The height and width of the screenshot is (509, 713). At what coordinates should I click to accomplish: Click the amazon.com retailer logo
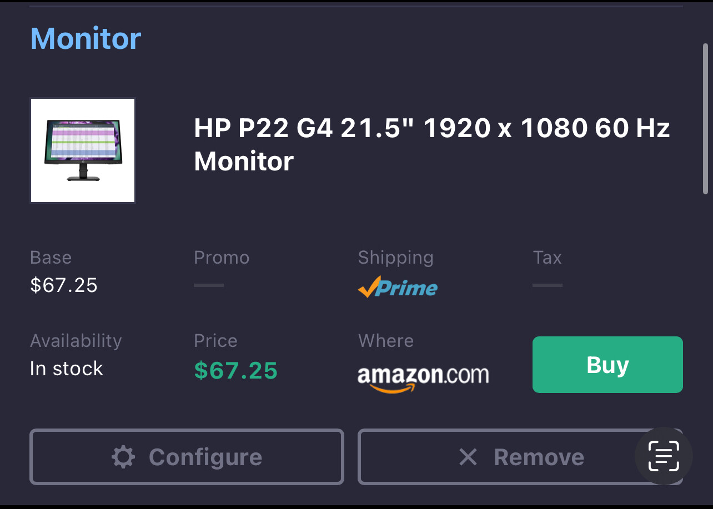point(423,378)
